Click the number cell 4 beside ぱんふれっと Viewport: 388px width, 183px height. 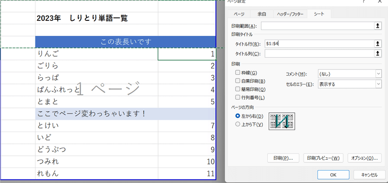click(x=187, y=90)
